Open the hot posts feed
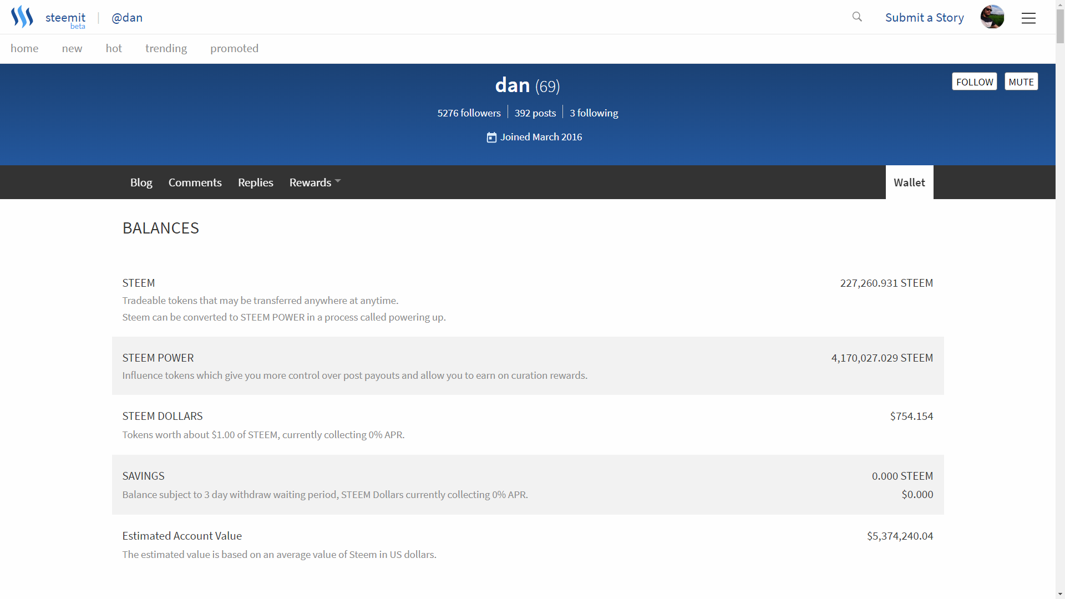 click(114, 48)
